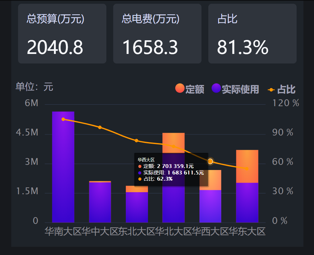The image size is (314, 255).
Task: Click the 华东大区 purple bar segment
Action: point(247,203)
